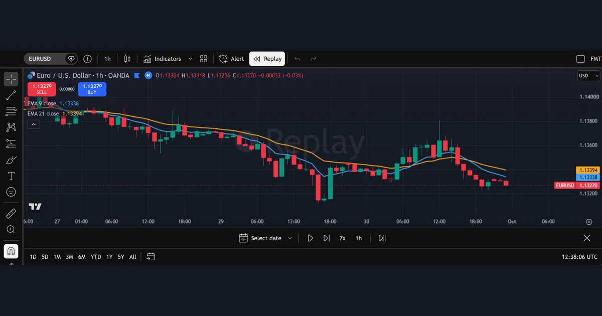Open chart settings gear on time axis
Image resolution: width=602 pixels, height=316 pixels.
click(589, 222)
